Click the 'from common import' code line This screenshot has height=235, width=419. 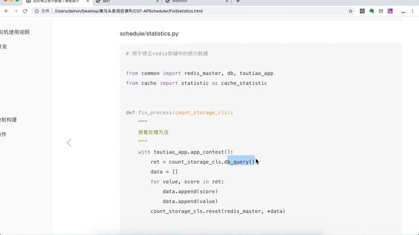point(200,73)
